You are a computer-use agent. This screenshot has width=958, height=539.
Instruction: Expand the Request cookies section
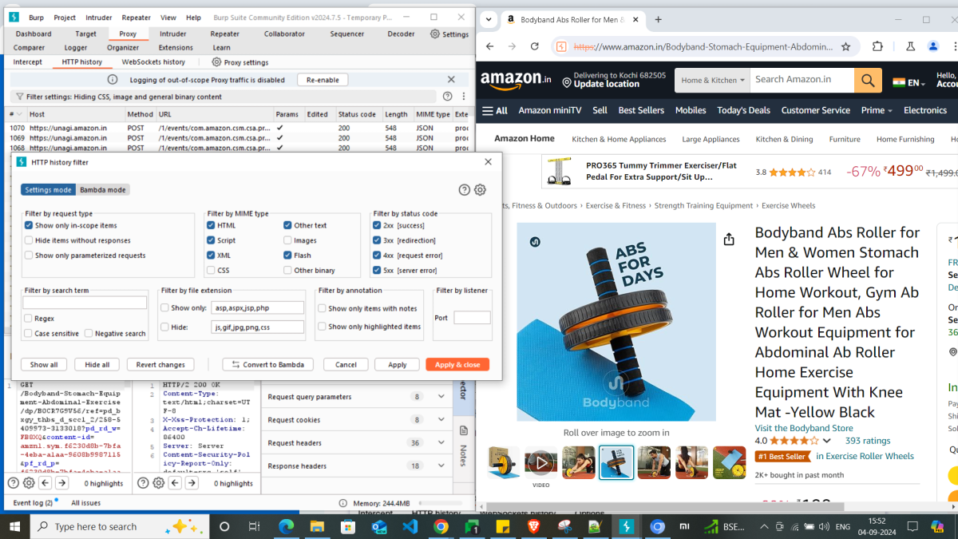click(x=441, y=420)
